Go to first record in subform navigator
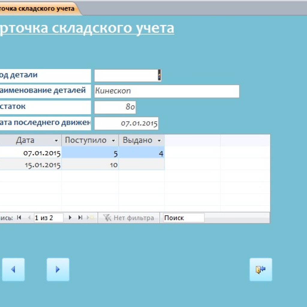 [19, 218]
